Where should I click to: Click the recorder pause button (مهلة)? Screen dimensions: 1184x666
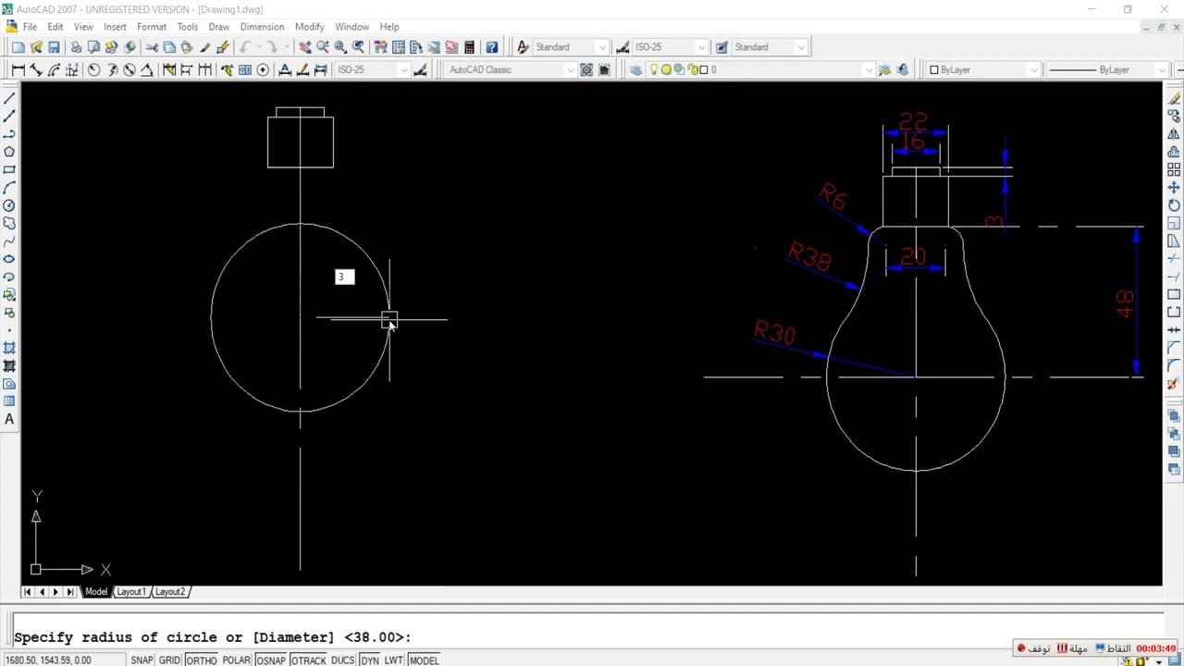[1073, 648]
